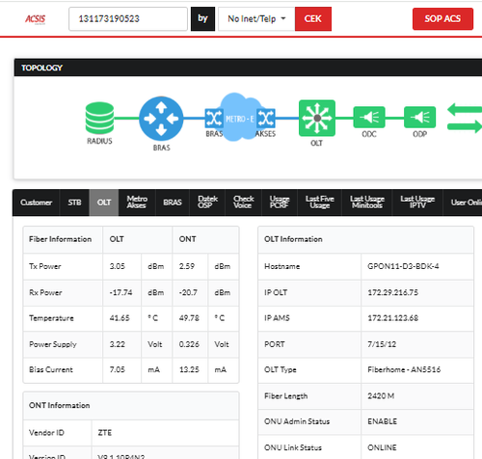482x459 pixels.
Task: Click the OLT Rx Power value -17.74
Action: (120, 292)
